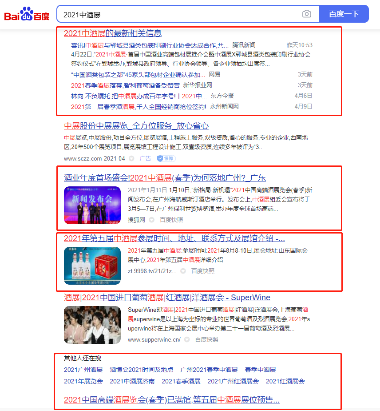Click source 东方今报
Image resolution: width=380 pixels, height=411 pixels.
pyautogui.click(x=222, y=96)
